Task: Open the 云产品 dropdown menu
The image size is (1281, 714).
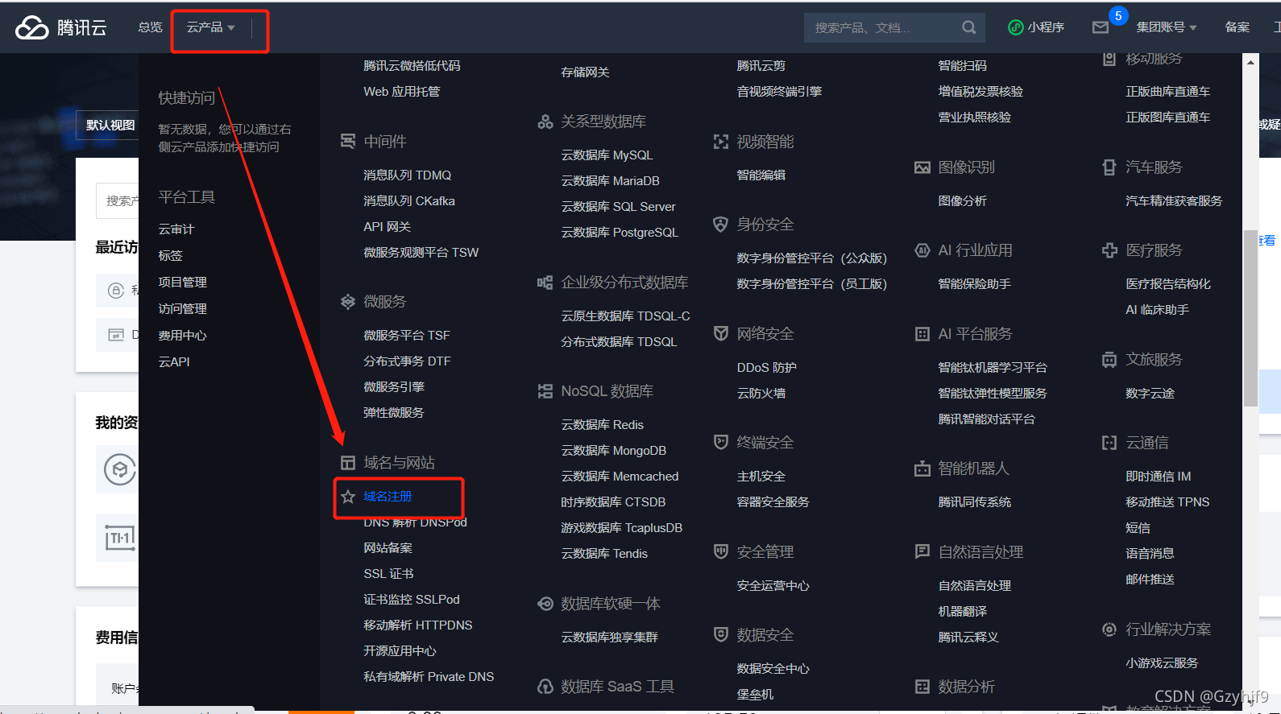Action: click(211, 27)
